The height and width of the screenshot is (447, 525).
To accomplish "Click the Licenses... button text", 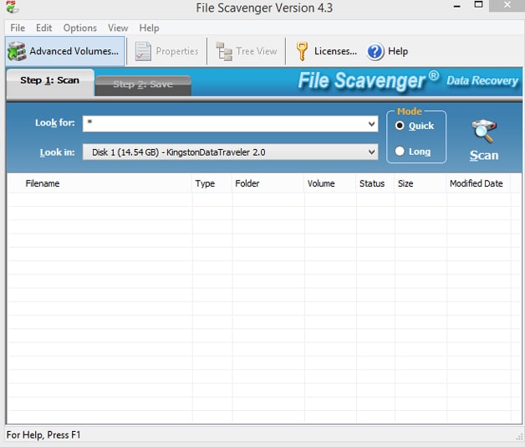I will (x=335, y=51).
